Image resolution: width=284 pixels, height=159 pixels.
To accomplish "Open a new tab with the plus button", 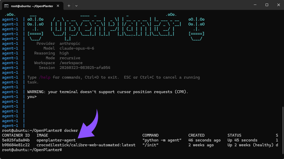I will pos(69,6).
